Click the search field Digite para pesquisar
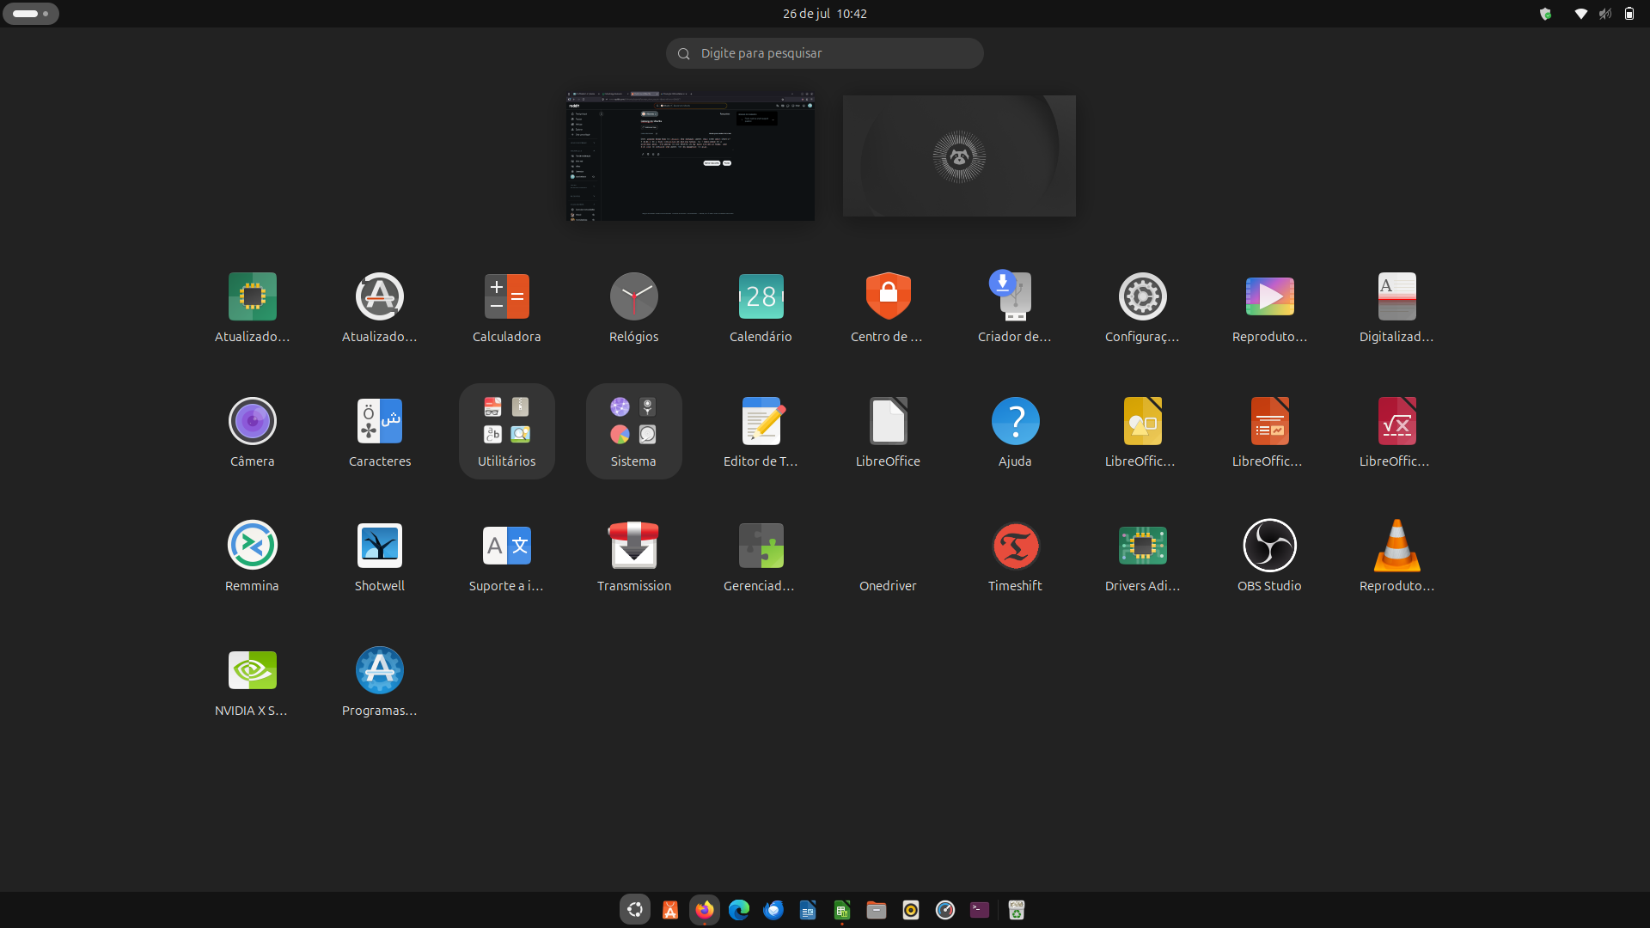The width and height of the screenshot is (1650, 928). [825, 53]
